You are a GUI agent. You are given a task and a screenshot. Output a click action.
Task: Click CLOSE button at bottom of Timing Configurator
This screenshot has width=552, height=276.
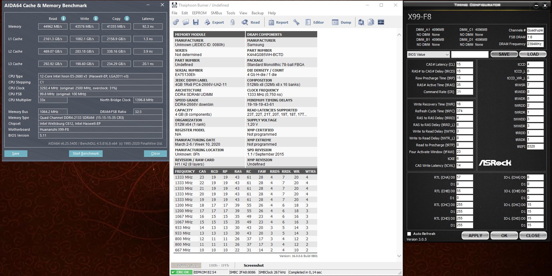[533, 236]
